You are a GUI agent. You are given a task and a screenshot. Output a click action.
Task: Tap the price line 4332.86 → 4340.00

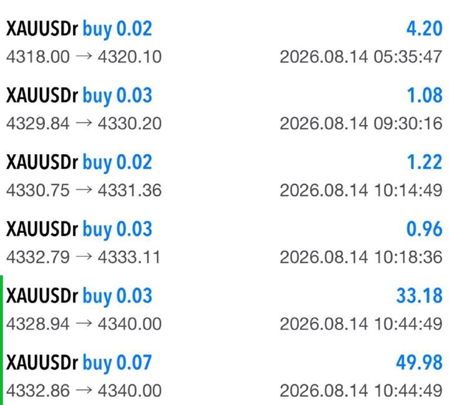[x=84, y=391]
